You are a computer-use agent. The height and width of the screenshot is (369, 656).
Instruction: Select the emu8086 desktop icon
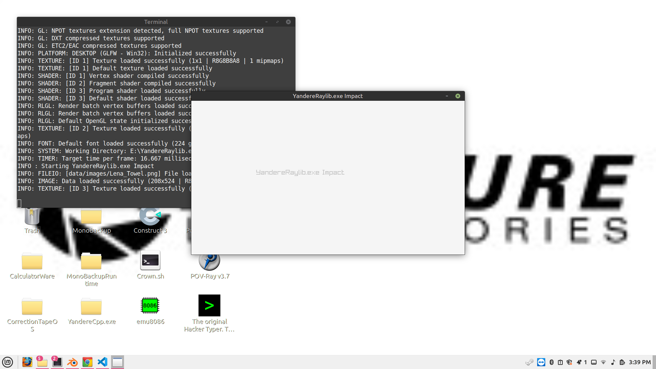point(150,305)
